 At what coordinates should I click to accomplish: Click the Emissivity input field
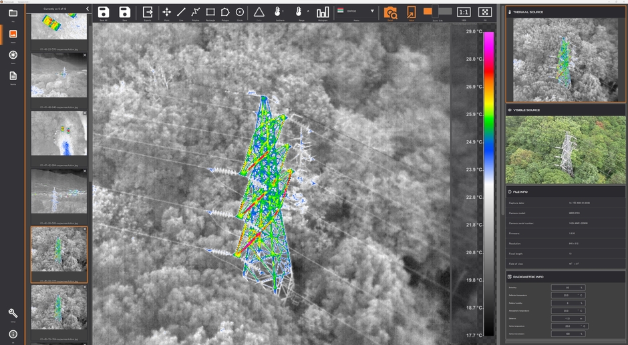pyautogui.click(x=567, y=288)
